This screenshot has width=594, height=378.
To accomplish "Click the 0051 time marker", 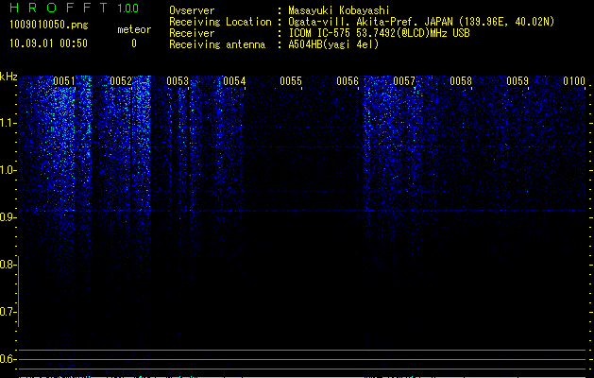I will tap(64, 81).
